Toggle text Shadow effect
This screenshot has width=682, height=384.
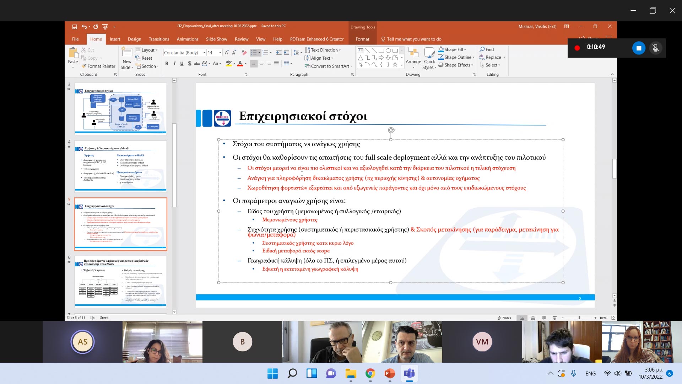189,64
